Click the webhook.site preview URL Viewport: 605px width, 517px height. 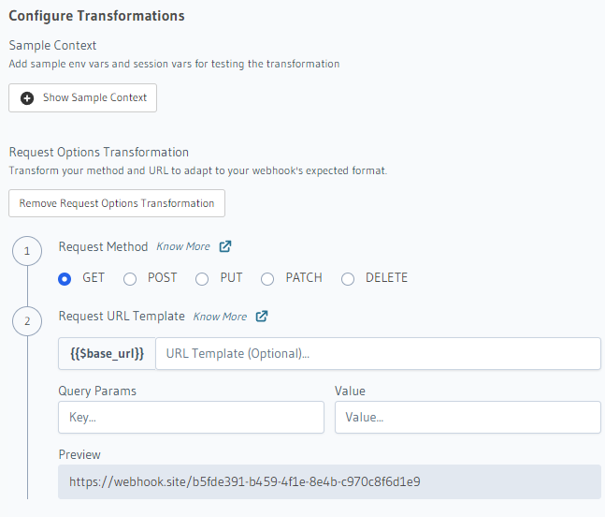245,481
